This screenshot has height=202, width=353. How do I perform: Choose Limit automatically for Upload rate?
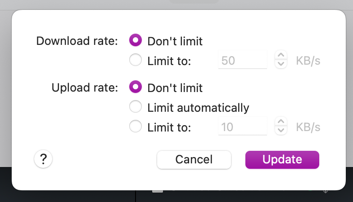[x=136, y=107]
